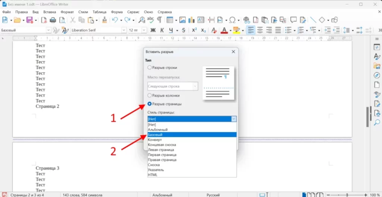The width and height of the screenshot is (382, 197).
Task: Open the '12 пт' font size dropdown
Action: [x=144, y=30]
